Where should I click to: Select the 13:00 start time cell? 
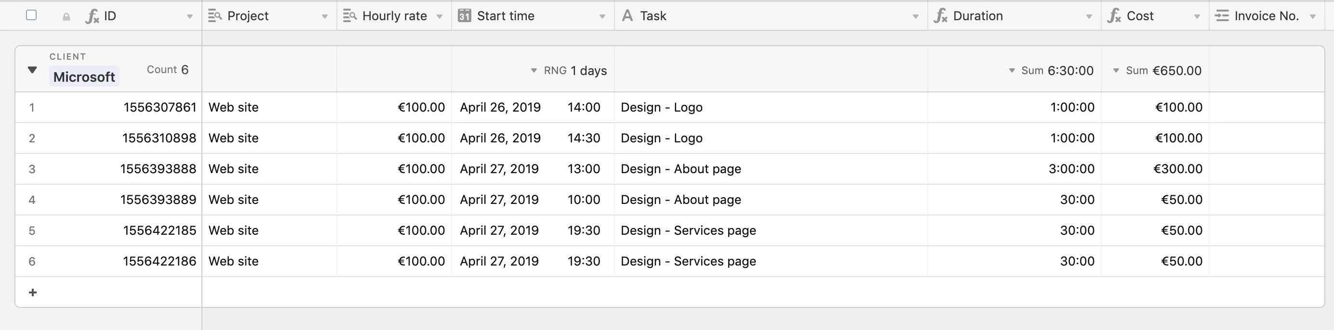(533, 169)
